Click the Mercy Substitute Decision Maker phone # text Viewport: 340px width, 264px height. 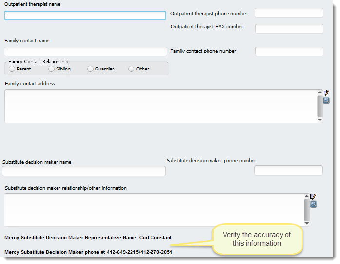(x=89, y=252)
